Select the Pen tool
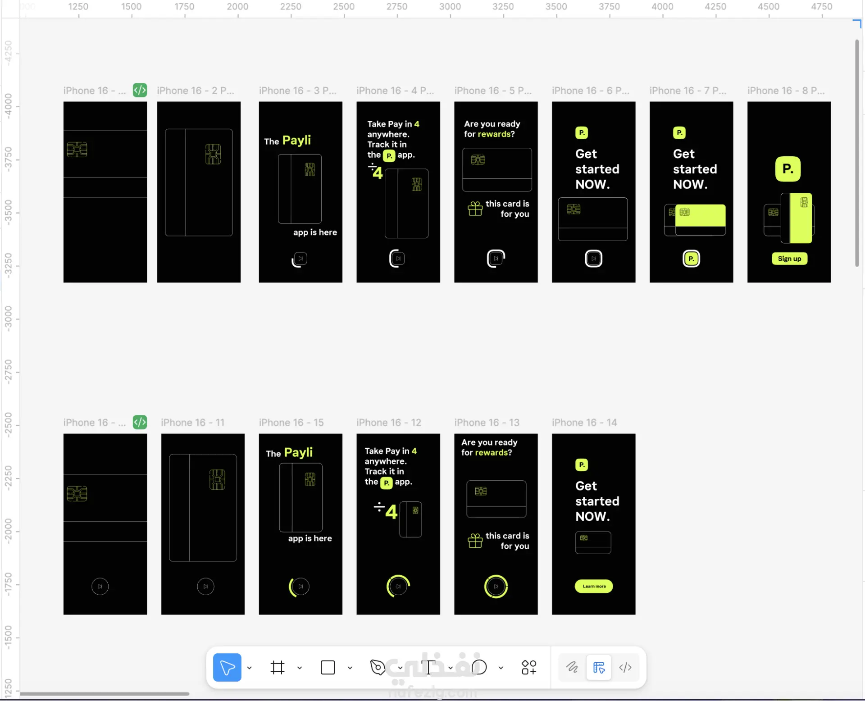This screenshot has width=865, height=701. coord(378,667)
